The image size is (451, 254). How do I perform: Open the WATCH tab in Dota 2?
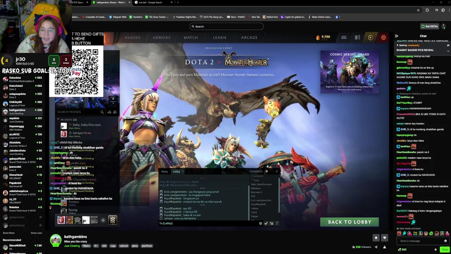coord(191,37)
